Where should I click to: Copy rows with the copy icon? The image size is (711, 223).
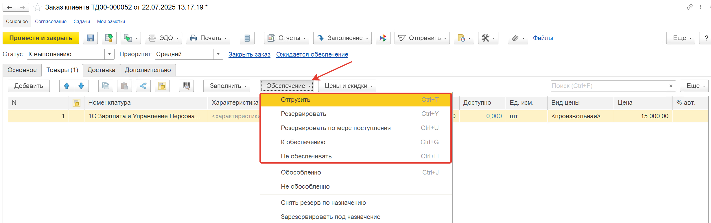coord(106,86)
